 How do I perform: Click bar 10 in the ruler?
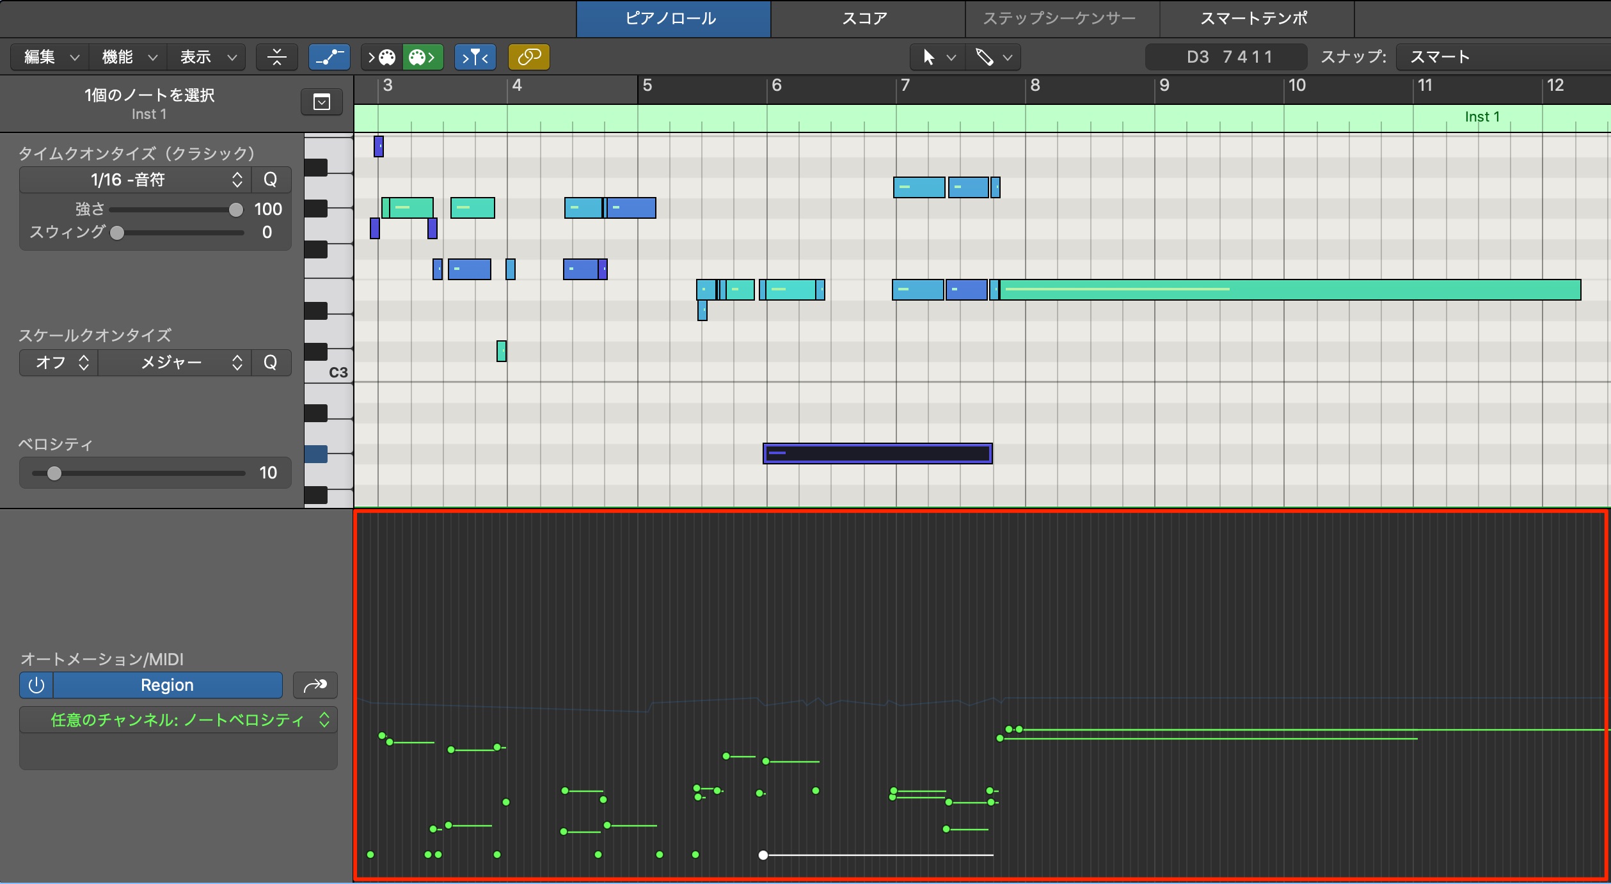coord(1296,86)
